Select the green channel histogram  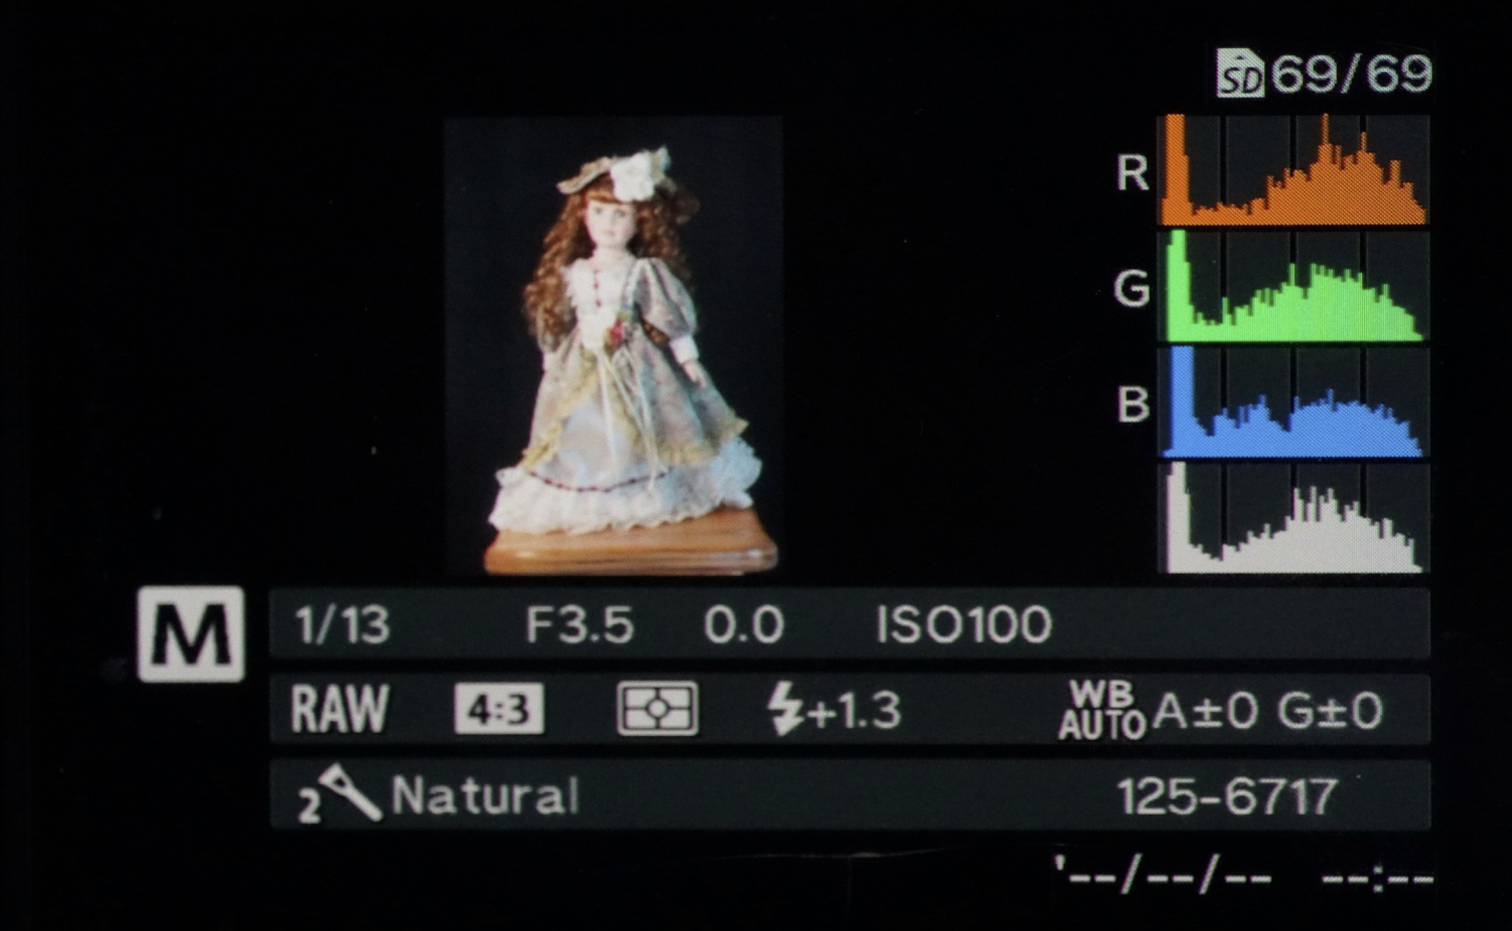coord(1293,287)
